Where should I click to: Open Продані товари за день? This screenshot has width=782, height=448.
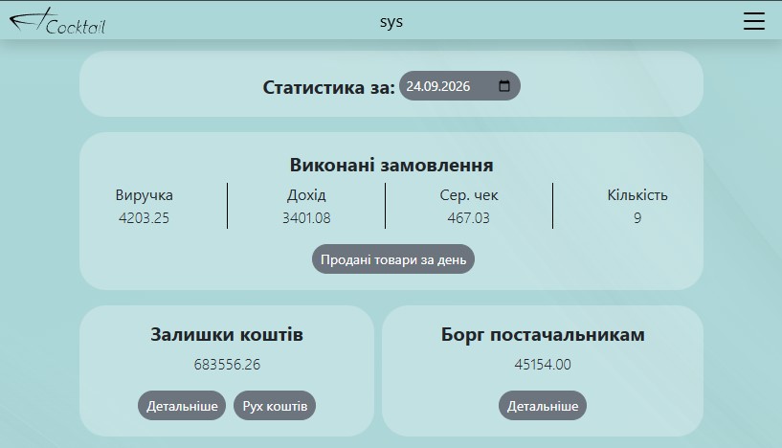point(393,259)
